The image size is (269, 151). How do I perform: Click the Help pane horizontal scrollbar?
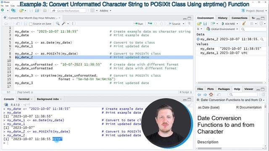coord(210,148)
